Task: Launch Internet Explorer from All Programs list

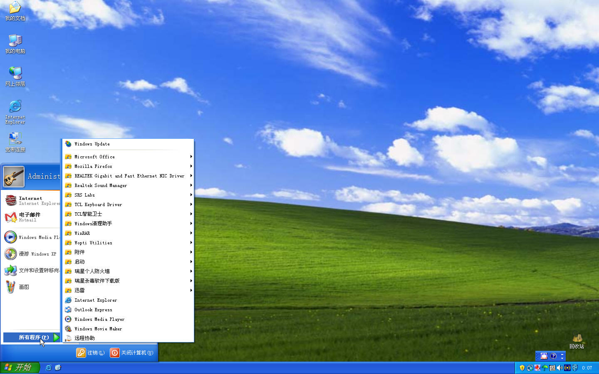Action: click(128, 300)
